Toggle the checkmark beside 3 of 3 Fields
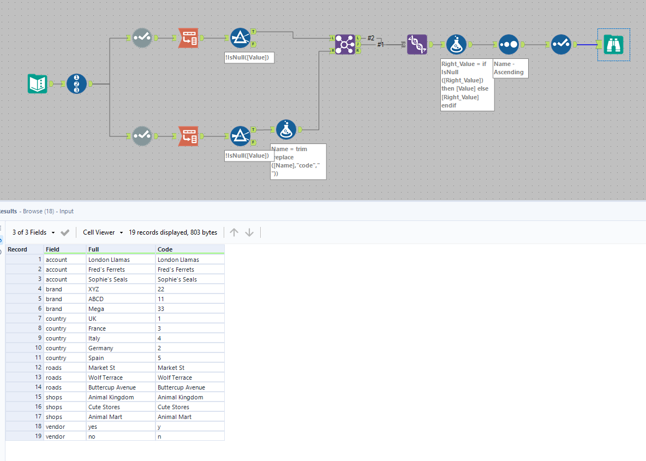Image resolution: width=646 pixels, height=461 pixels. click(x=65, y=232)
